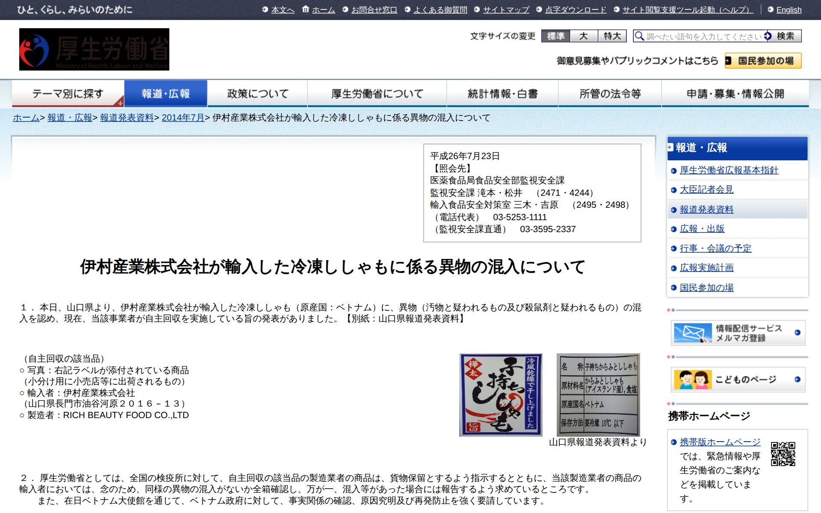The image size is (821, 513).
Task: Click the red shishamo product label image
Action: tap(501, 395)
